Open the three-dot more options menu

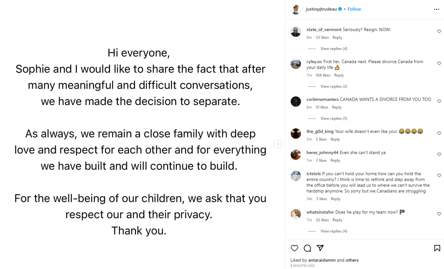point(436,9)
